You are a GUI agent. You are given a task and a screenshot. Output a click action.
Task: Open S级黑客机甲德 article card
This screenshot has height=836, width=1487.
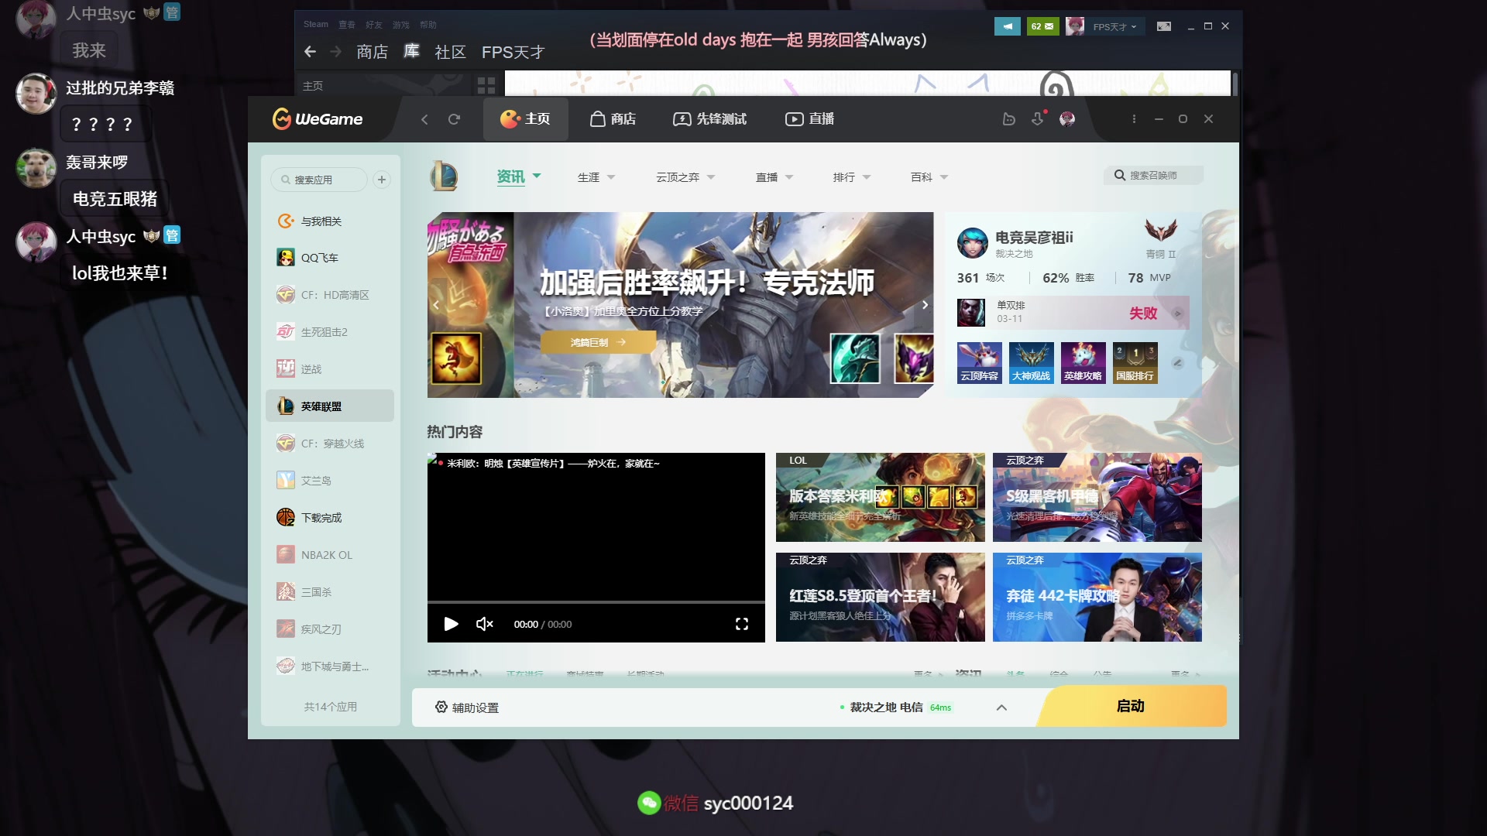tap(1097, 497)
